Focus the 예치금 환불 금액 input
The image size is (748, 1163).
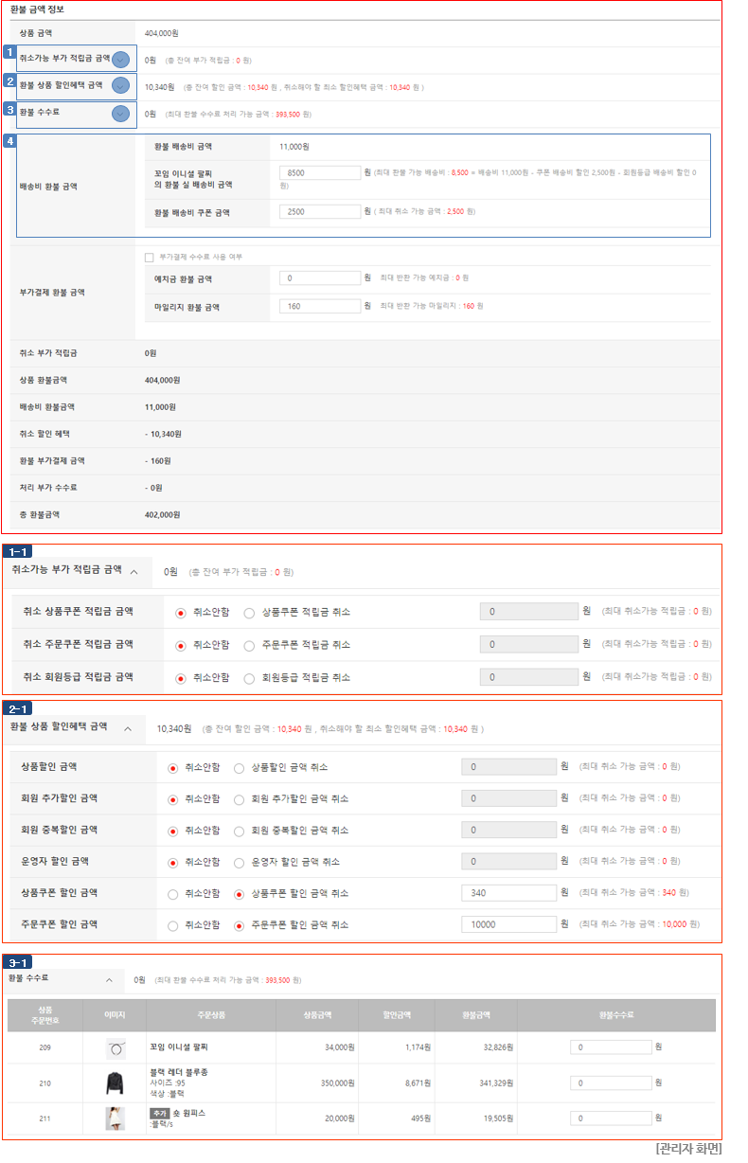tap(320, 277)
